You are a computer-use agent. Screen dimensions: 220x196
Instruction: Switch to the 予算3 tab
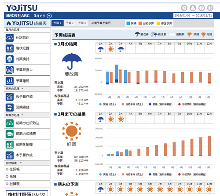point(82,23)
